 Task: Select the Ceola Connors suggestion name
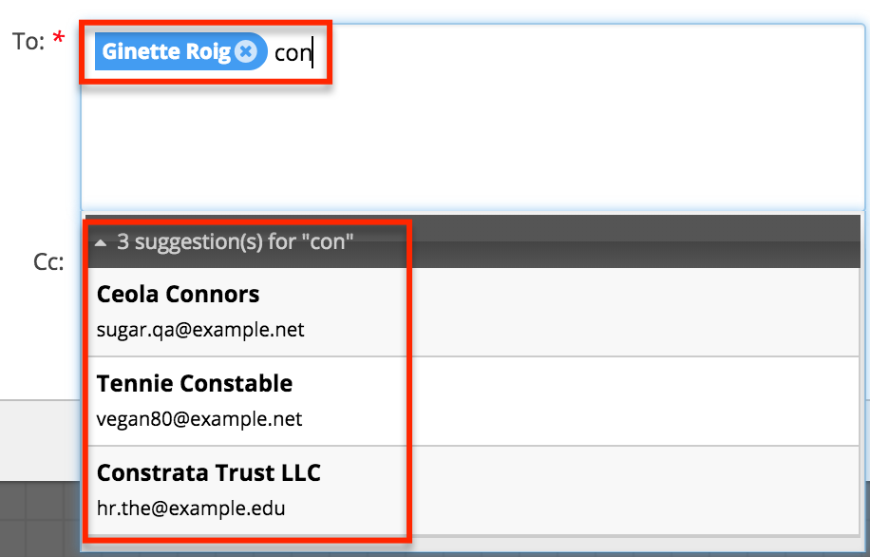pyautogui.click(x=178, y=295)
